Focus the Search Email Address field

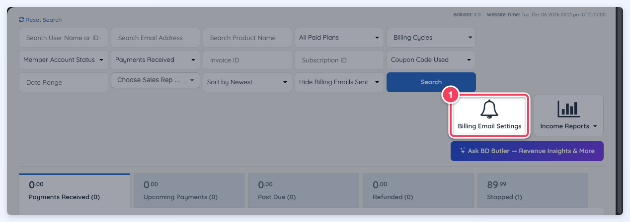pos(156,38)
